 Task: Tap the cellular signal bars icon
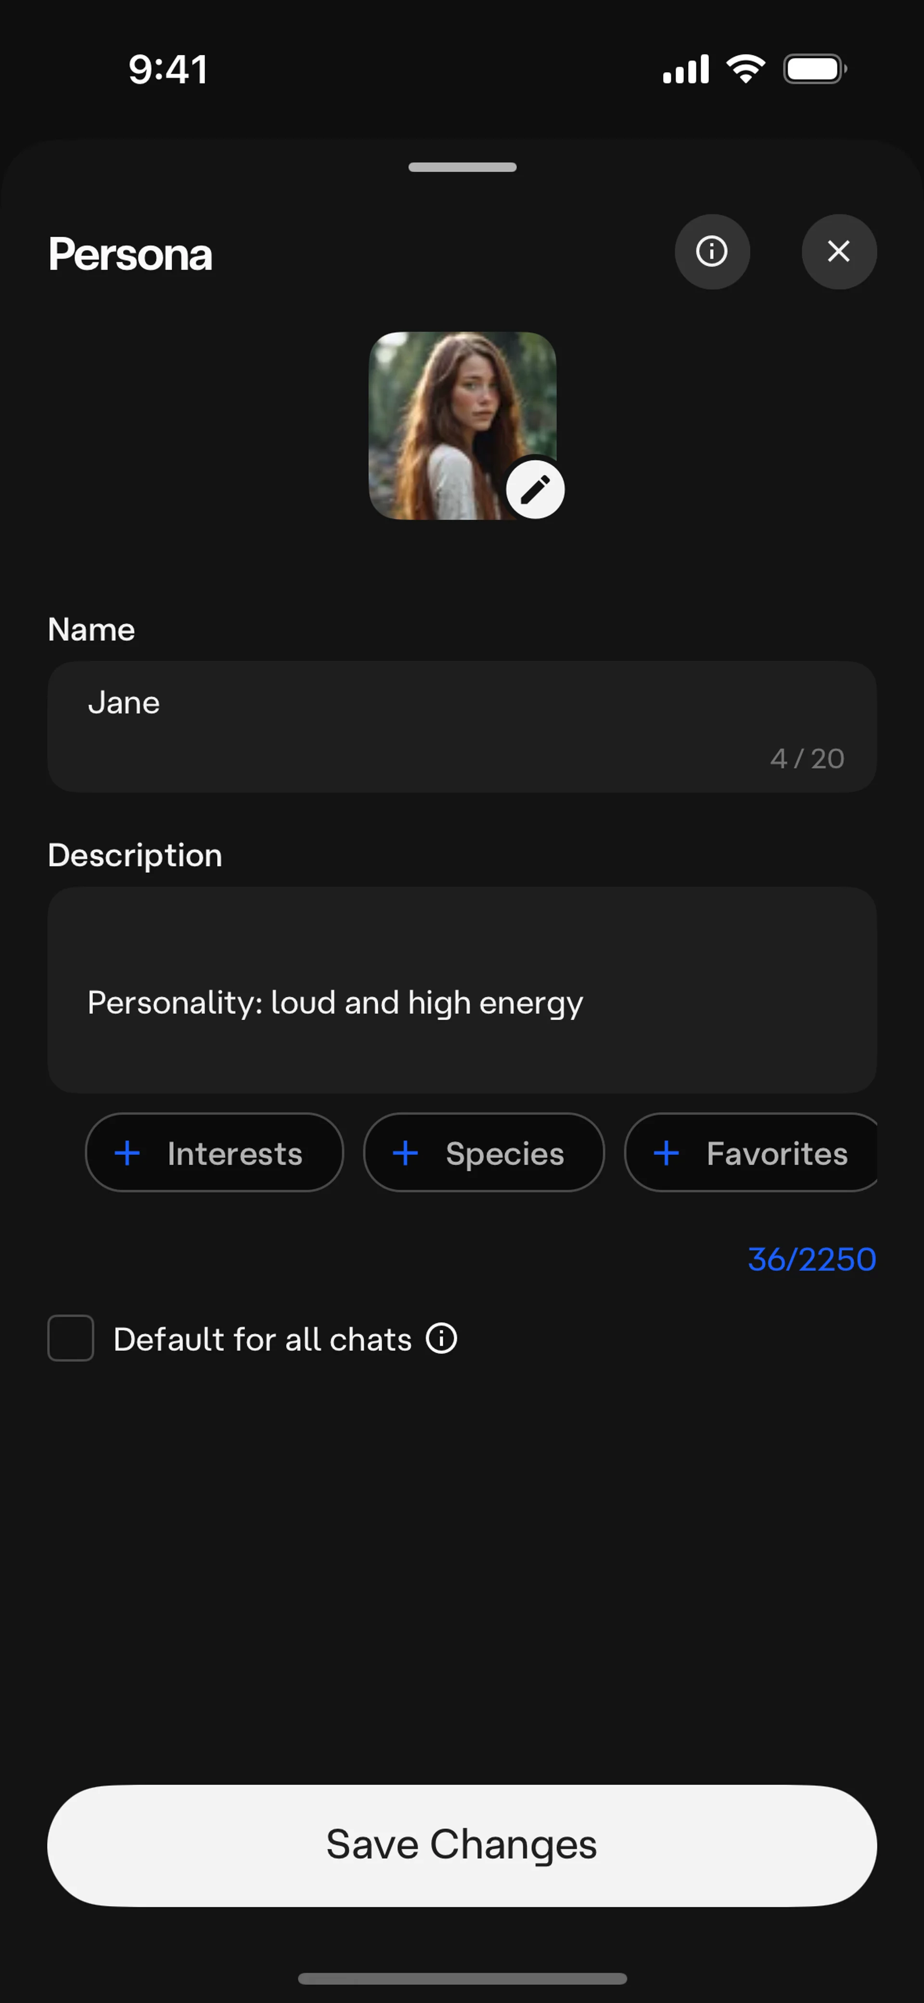[685, 69]
